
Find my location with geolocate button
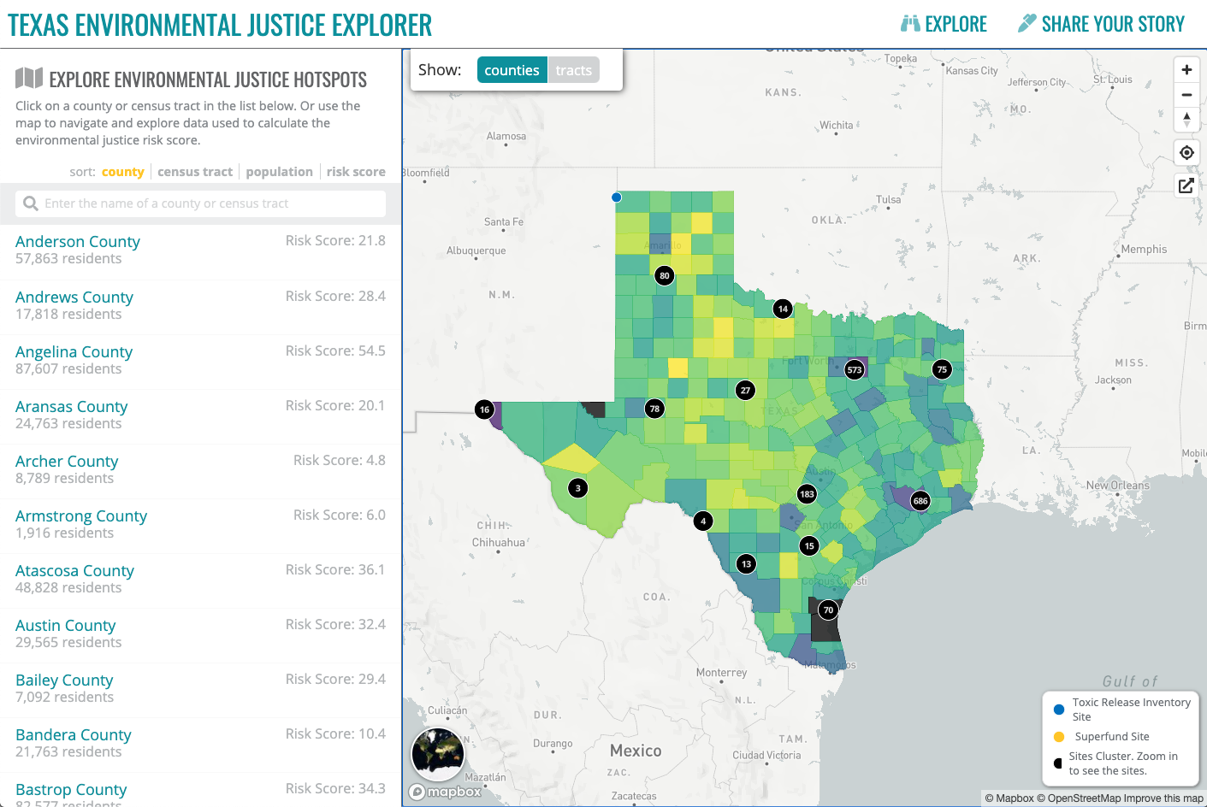point(1186,153)
